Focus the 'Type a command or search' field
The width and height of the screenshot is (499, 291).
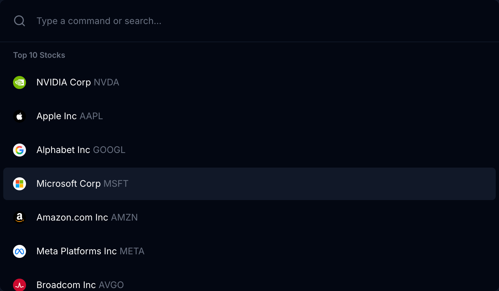click(227, 21)
